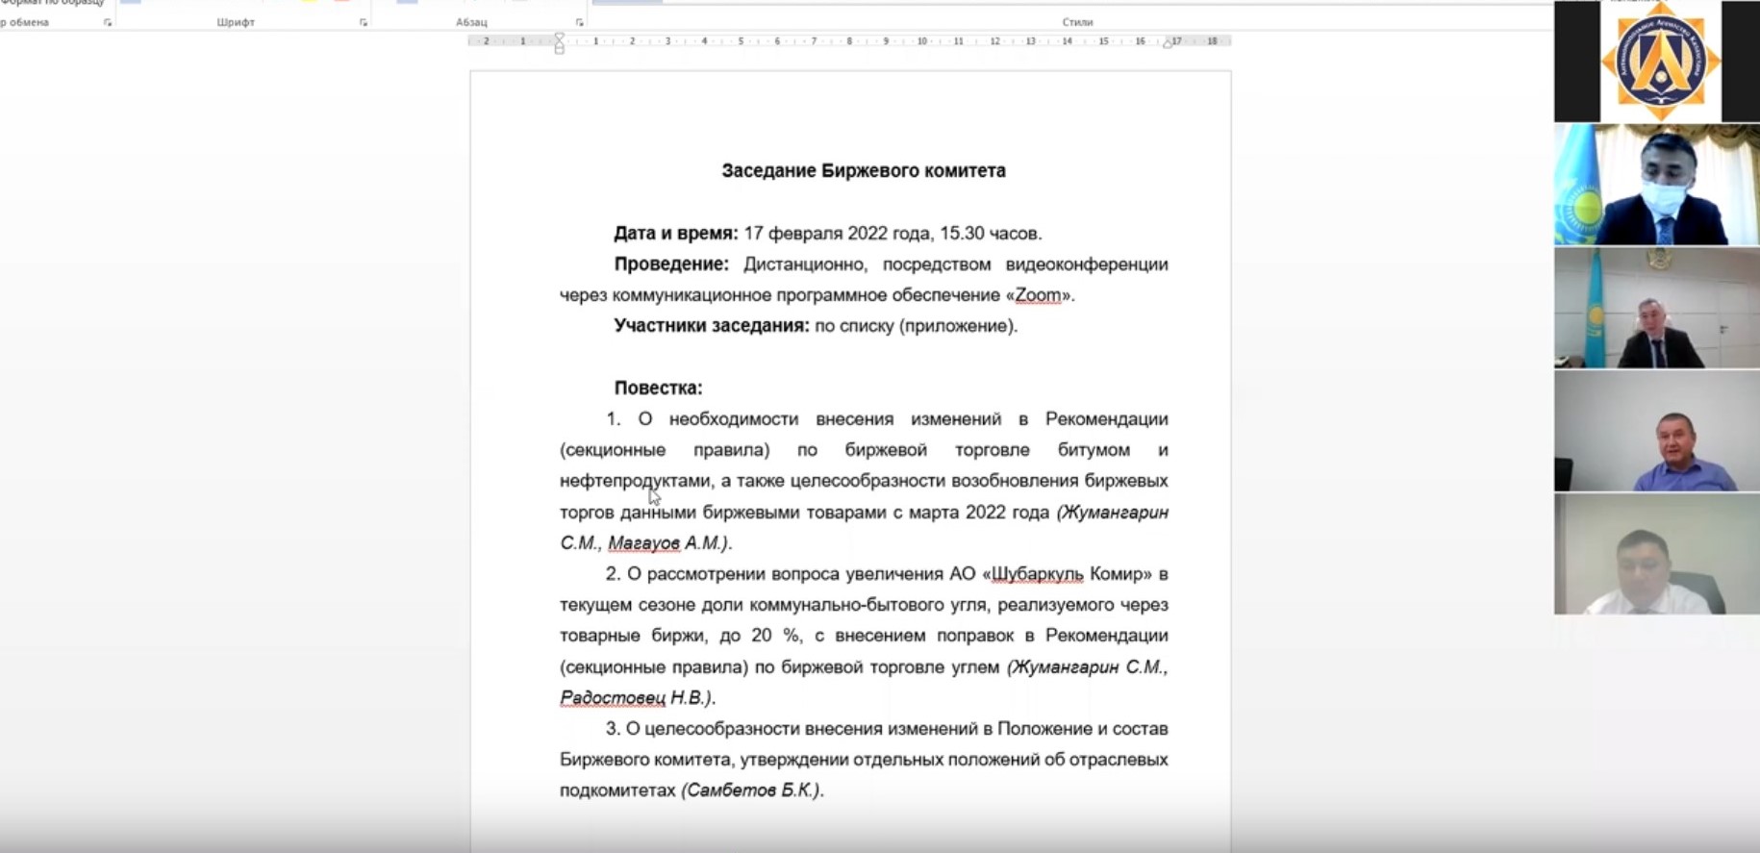Viewport: 1760px width, 853px height.
Task: Click the Абзац group label
Action: (x=471, y=22)
